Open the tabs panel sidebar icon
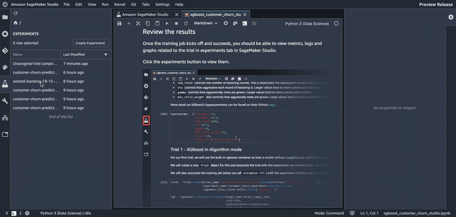 (x=5, y=134)
